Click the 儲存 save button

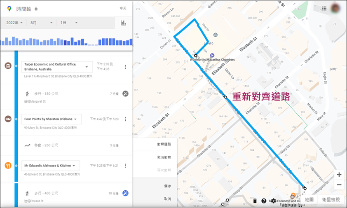[167, 186]
